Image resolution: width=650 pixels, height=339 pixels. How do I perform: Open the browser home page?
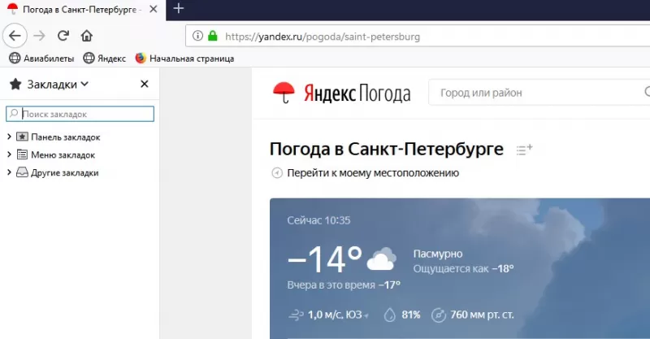(x=87, y=36)
